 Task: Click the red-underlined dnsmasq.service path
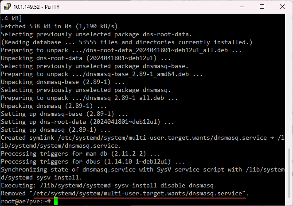coord(138,194)
